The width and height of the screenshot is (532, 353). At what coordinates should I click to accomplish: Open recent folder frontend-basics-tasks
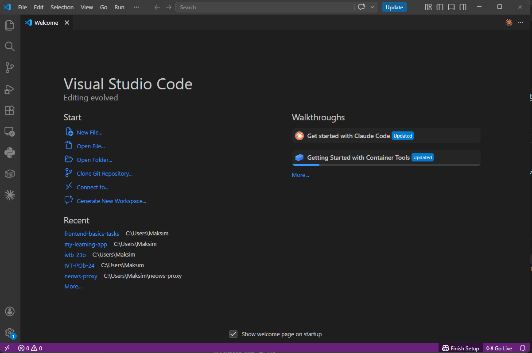(x=92, y=234)
